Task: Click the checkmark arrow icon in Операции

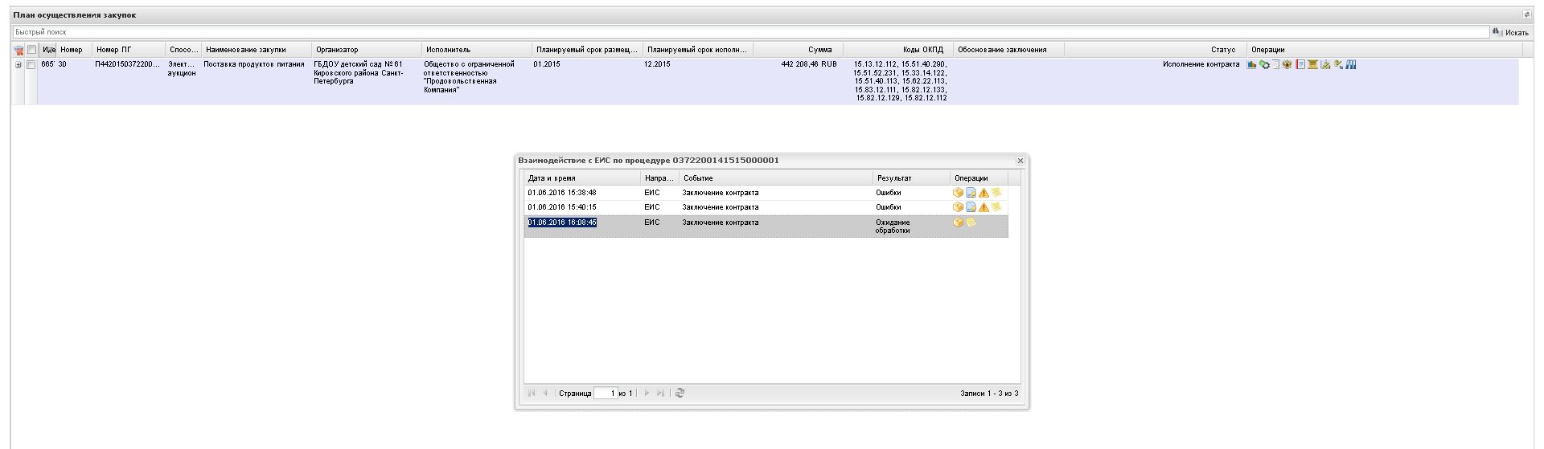Action: pyautogui.click(x=1338, y=64)
